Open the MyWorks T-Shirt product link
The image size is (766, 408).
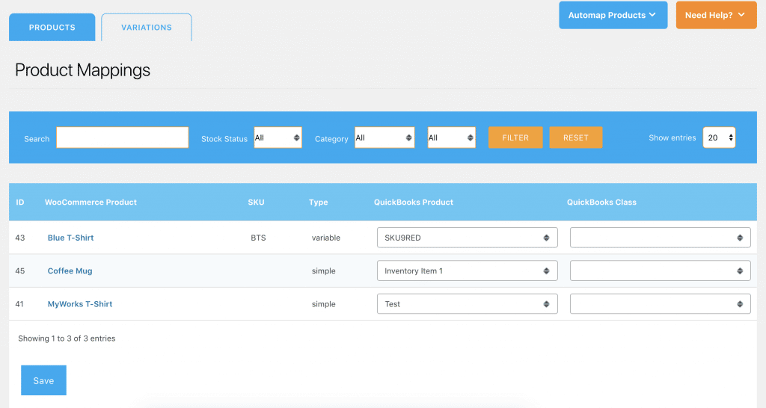click(79, 304)
